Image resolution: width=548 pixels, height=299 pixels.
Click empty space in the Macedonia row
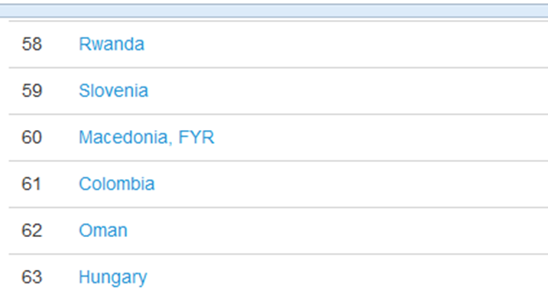[x=381, y=137]
